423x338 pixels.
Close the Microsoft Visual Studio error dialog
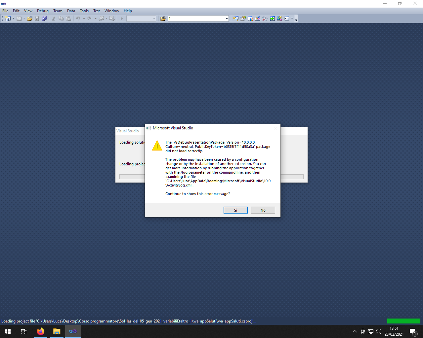pos(275,128)
